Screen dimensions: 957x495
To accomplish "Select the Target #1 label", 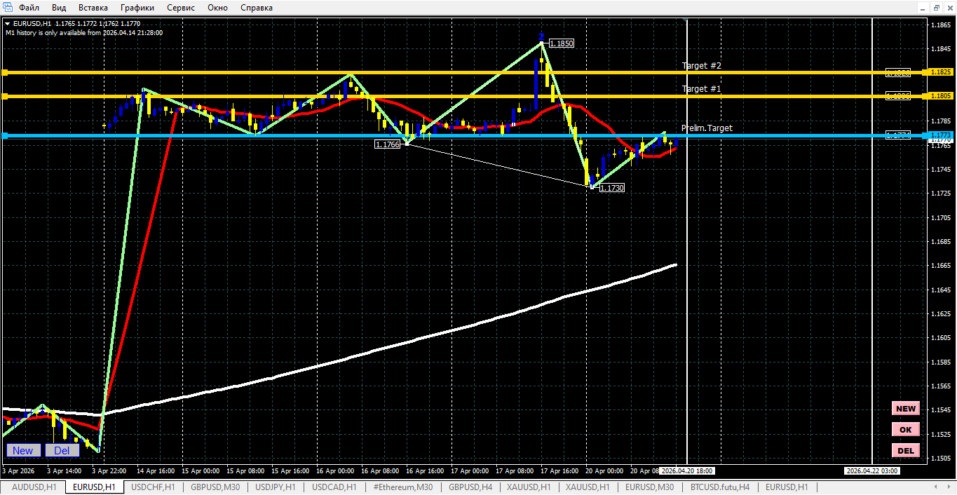I will (702, 89).
